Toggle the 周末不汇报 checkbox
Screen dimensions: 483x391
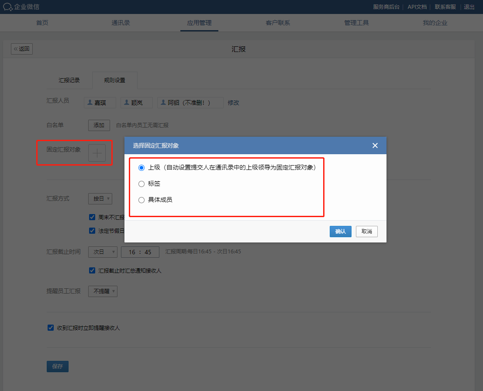(x=92, y=217)
